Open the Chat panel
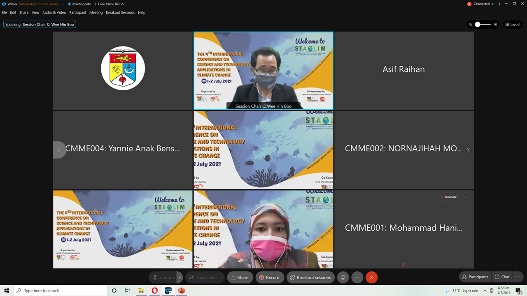The image size is (527, 296). click(502, 277)
